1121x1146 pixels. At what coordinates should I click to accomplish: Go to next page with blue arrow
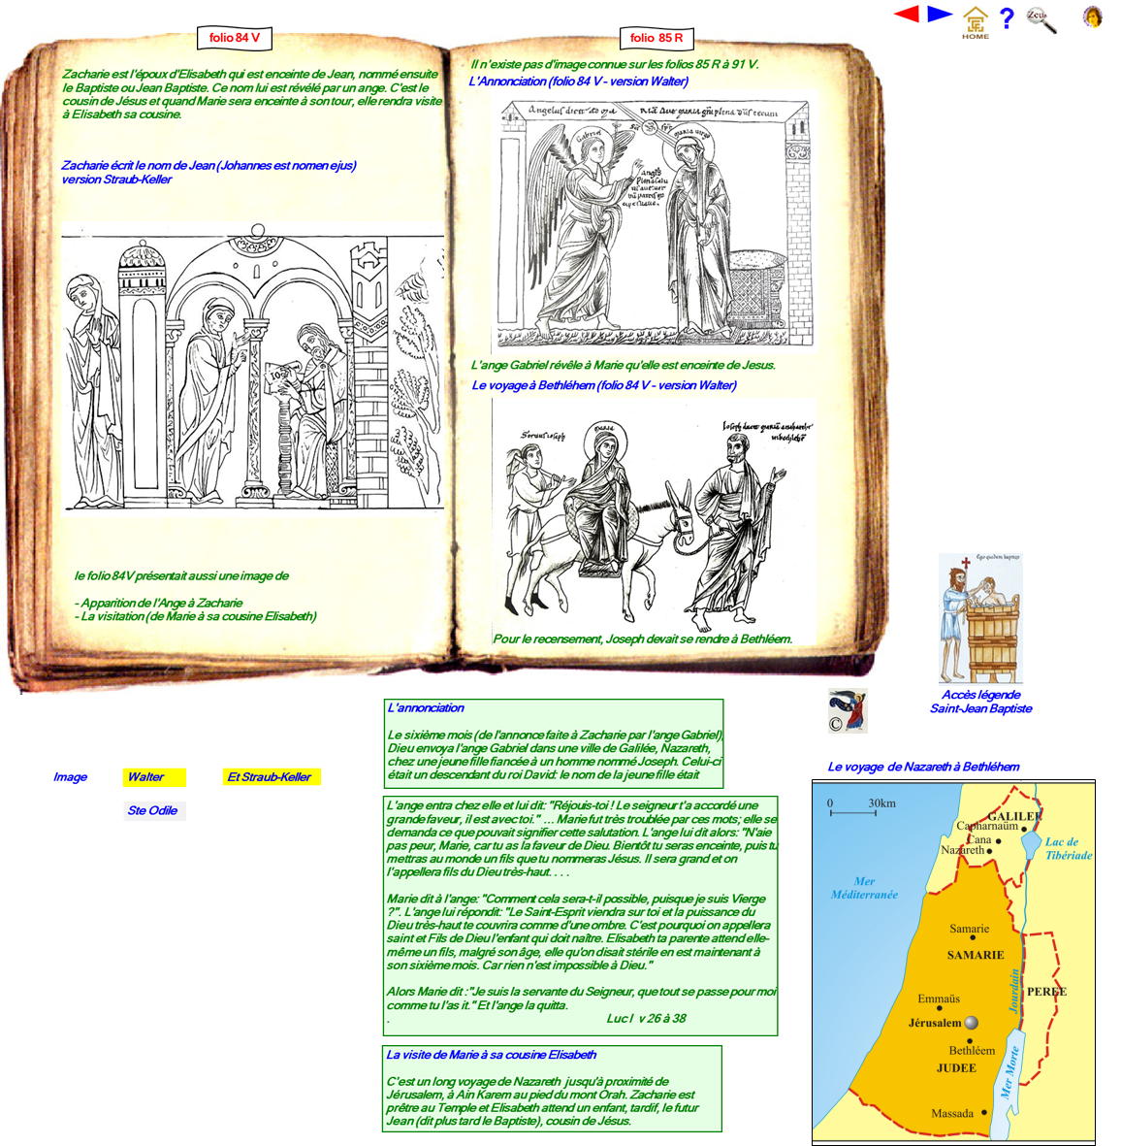click(940, 14)
